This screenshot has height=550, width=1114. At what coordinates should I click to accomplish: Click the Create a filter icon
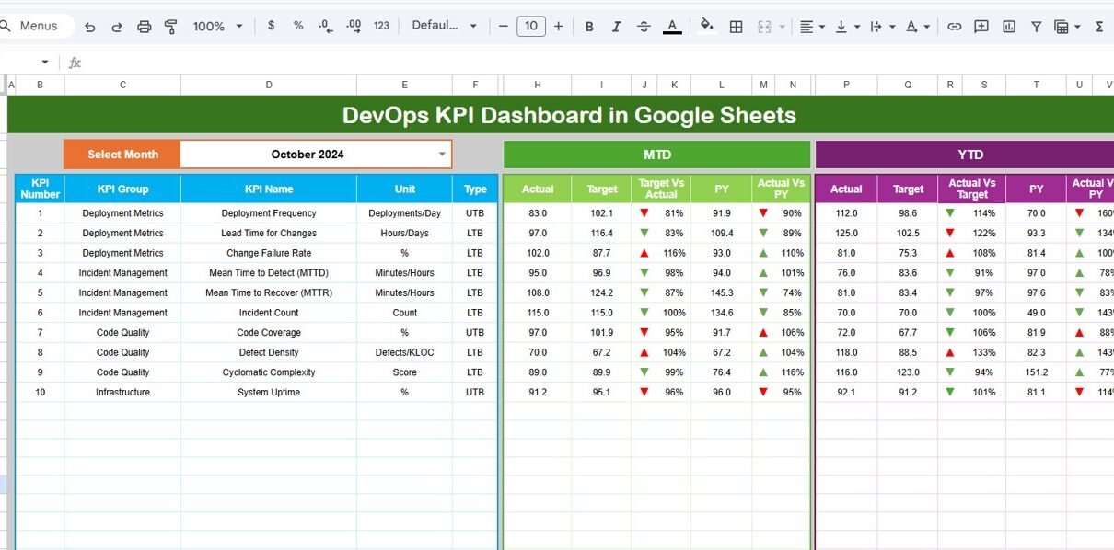[1036, 27]
